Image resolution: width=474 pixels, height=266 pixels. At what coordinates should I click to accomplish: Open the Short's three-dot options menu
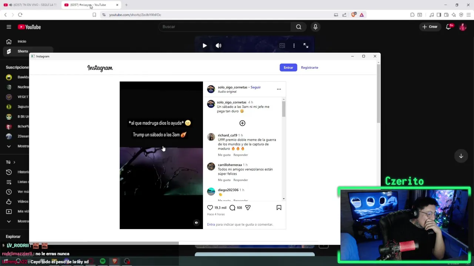click(x=294, y=45)
